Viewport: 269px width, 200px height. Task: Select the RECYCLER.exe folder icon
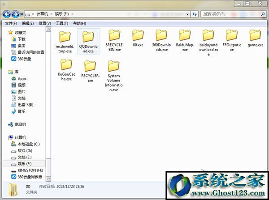click(x=90, y=66)
